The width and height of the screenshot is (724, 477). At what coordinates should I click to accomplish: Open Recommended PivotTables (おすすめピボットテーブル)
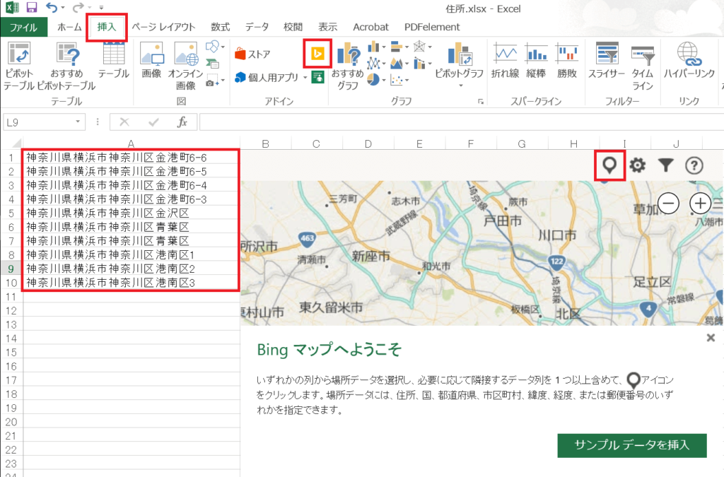pyautogui.click(x=67, y=54)
